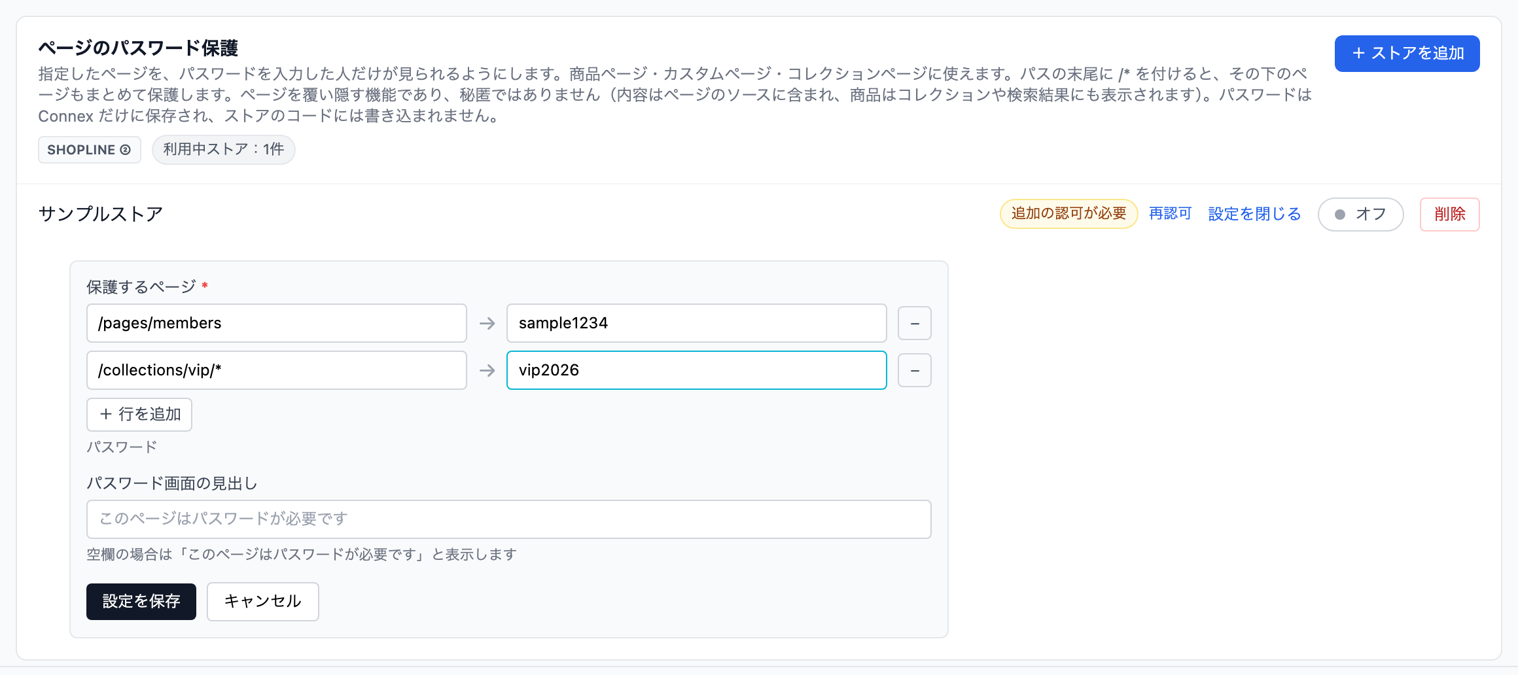
Task: Click the 追加の認可が必要 warning badge
Action: coord(1069,214)
